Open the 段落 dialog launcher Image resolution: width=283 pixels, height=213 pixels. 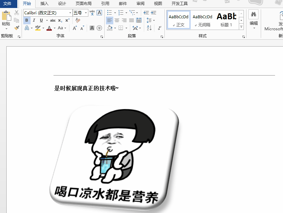162,37
